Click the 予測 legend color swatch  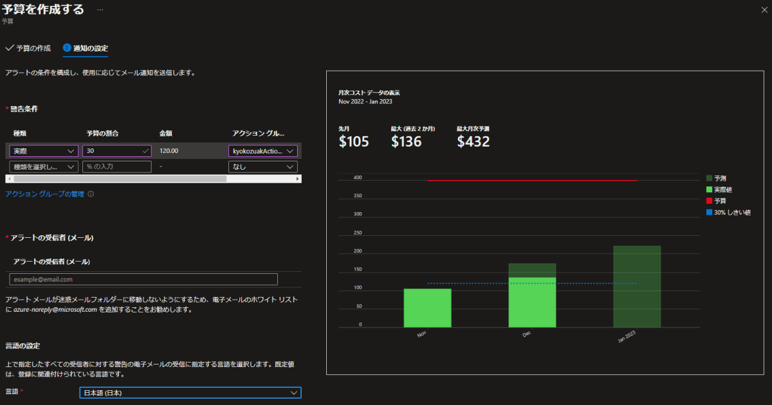(x=709, y=178)
